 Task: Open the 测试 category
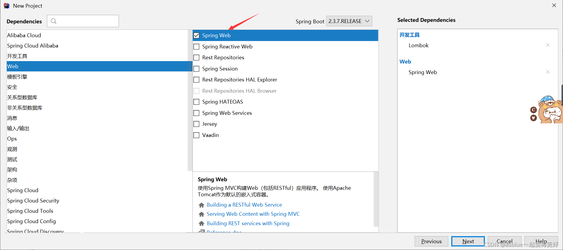pyautogui.click(x=97, y=159)
